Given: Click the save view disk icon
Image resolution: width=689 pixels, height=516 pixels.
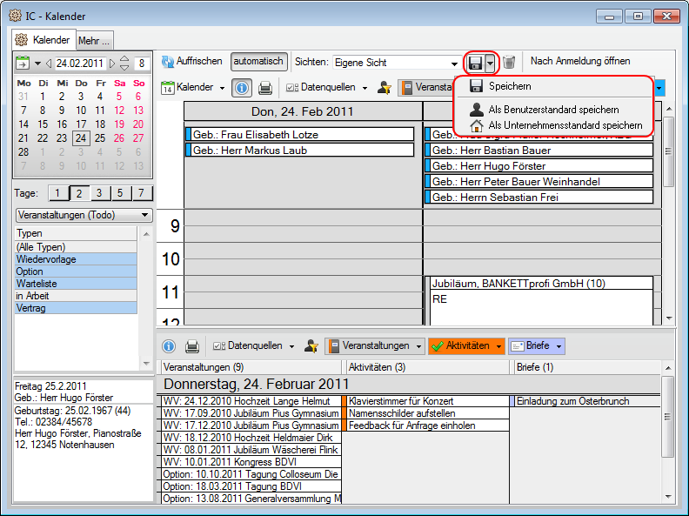Looking at the screenshot, I should click(475, 63).
